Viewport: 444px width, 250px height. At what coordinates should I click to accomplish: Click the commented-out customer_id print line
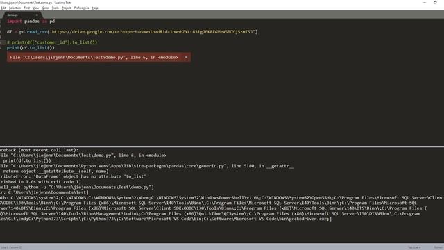(x=52, y=42)
